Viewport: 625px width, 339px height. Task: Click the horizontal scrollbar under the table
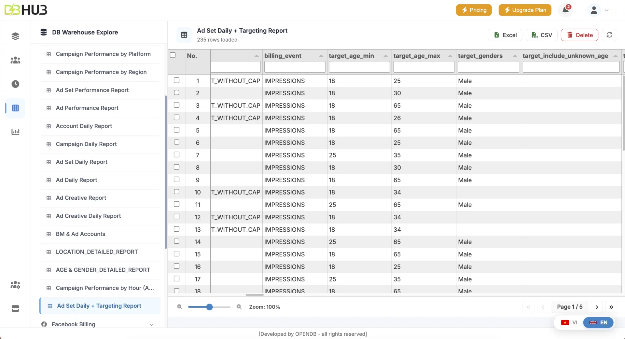(x=255, y=295)
